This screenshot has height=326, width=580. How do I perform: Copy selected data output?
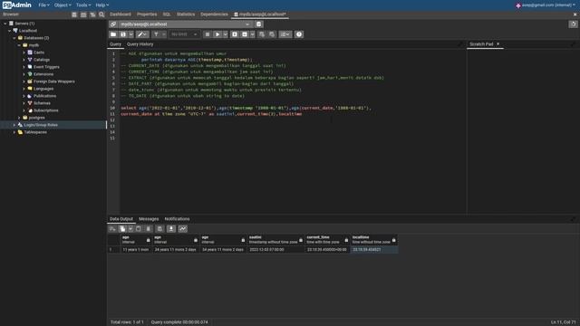[122, 229]
